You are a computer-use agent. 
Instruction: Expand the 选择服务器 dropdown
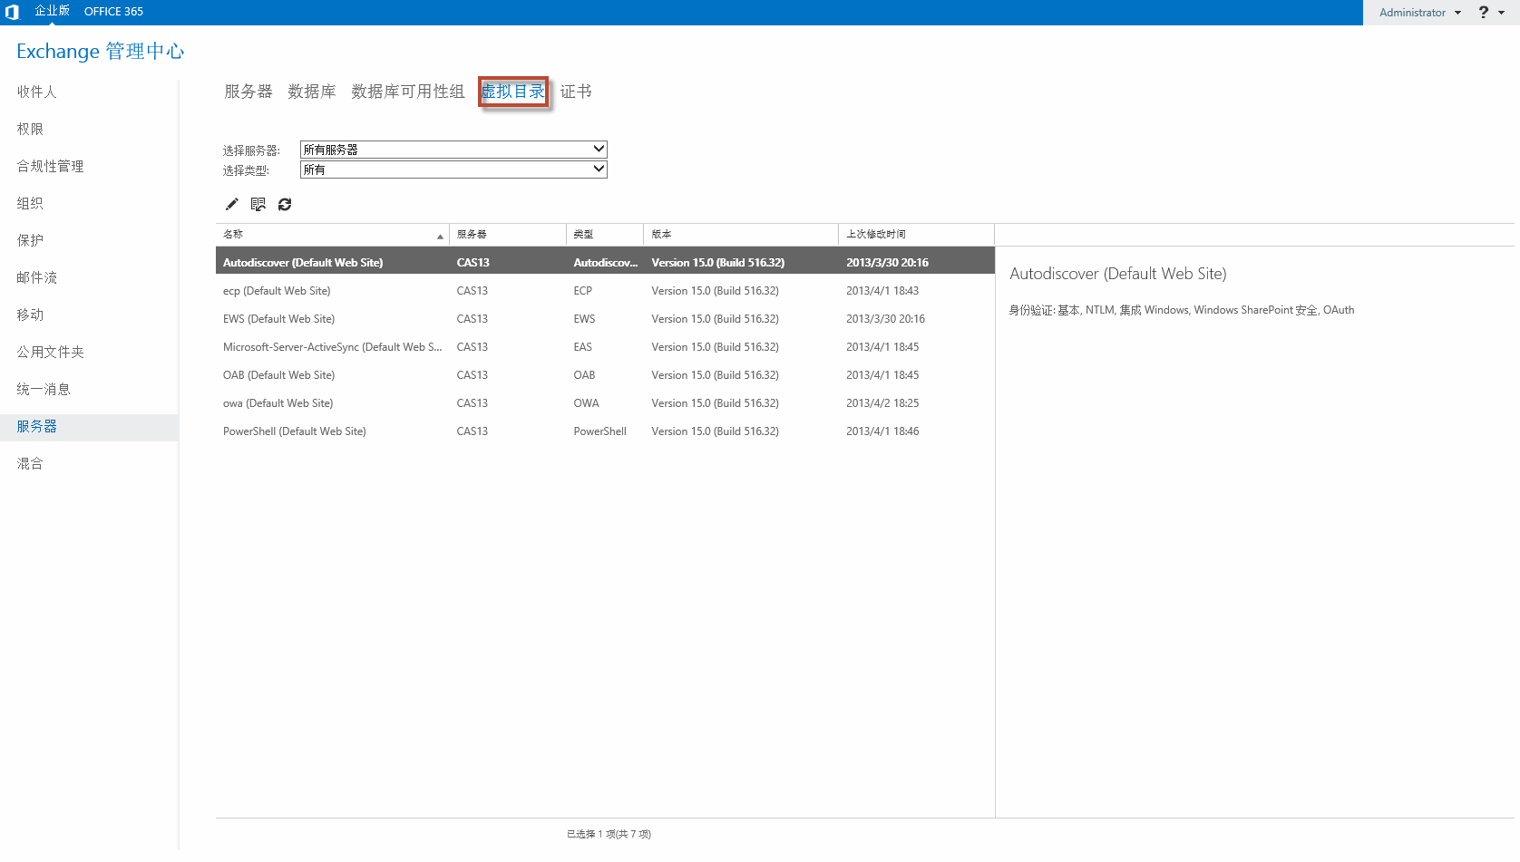[x=598, y=150]
